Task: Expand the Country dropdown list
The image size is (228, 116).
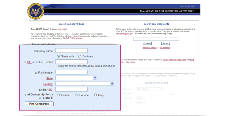Action: (112, 84)
